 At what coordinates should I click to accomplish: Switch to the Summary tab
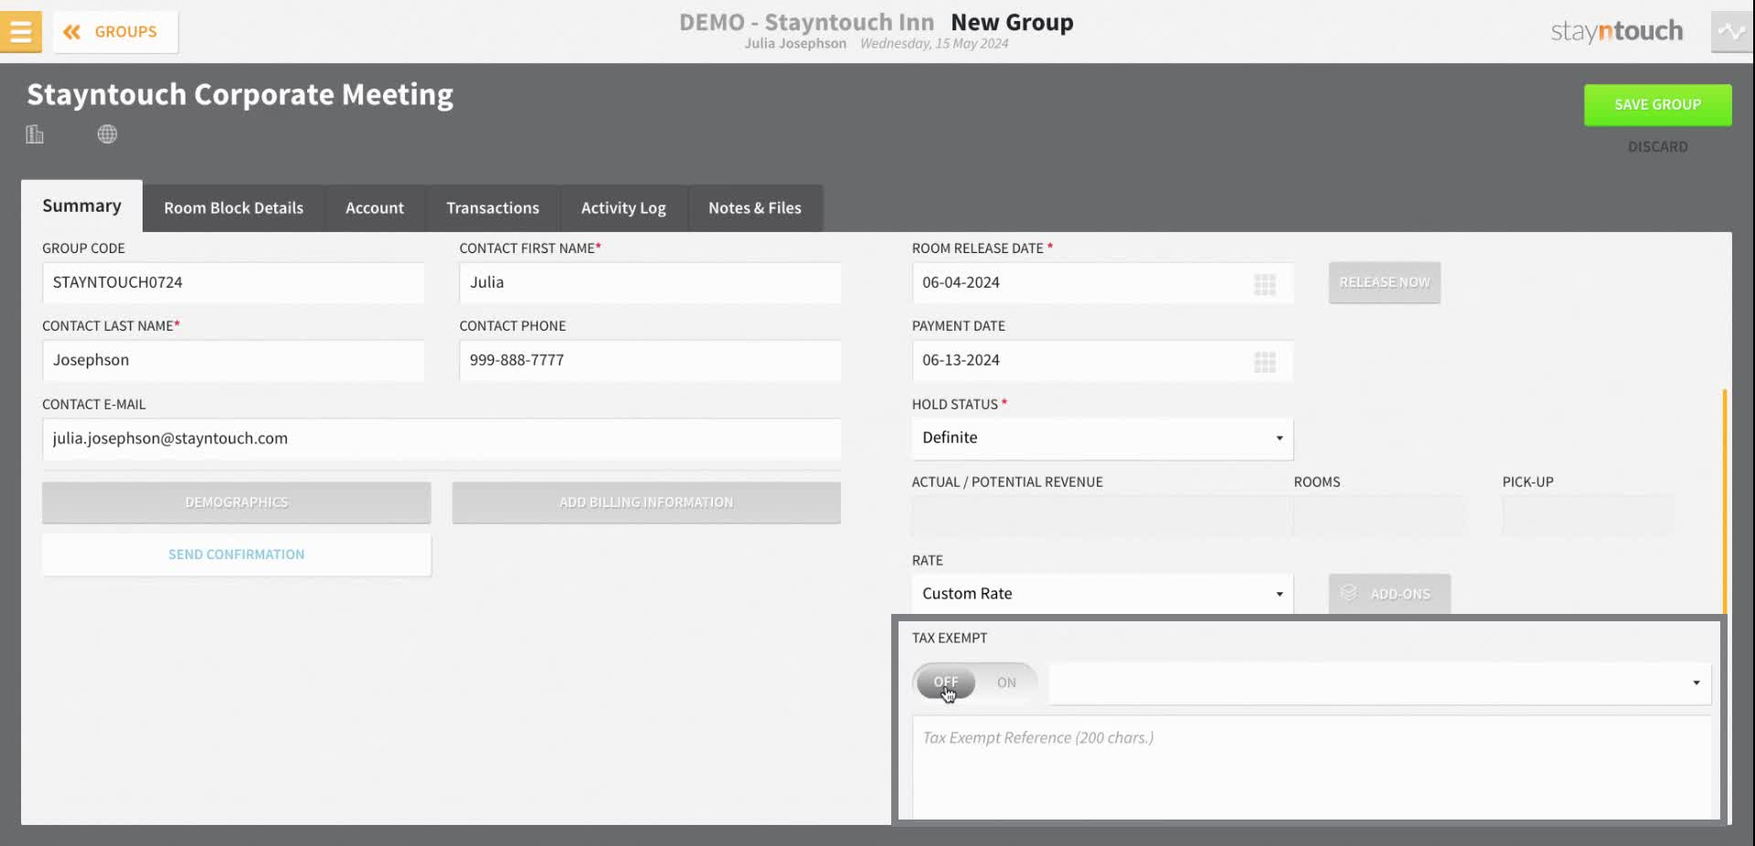click(81, 206)
